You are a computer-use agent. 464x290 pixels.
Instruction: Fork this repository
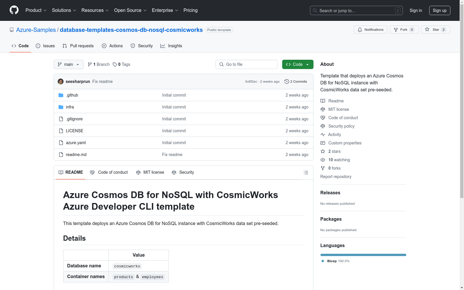[x=404, y=30]
